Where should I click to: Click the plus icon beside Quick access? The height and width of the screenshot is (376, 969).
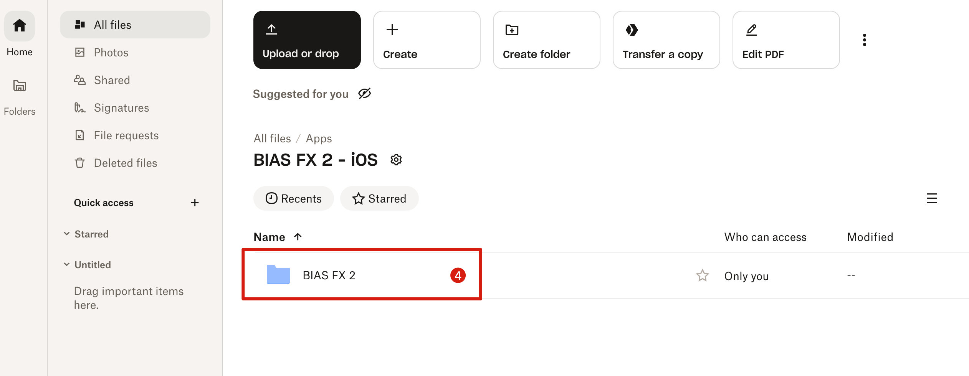195,203
